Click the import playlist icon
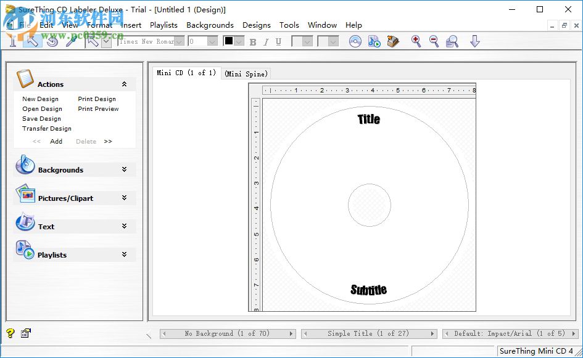Screen dimensions: 583x358 coord(374,41)
